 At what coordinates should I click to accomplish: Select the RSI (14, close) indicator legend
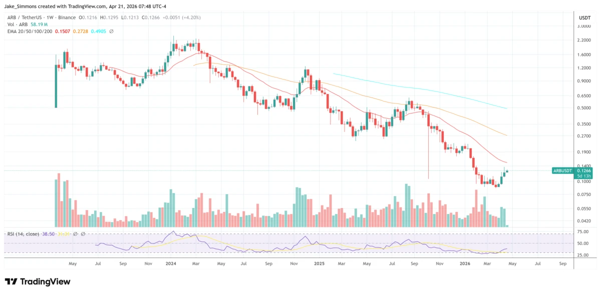point(24,233)
